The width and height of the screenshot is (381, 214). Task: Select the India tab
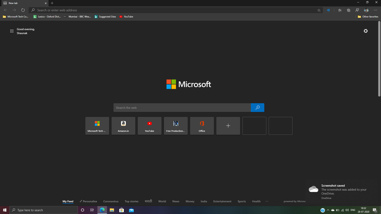click(204, 201)
